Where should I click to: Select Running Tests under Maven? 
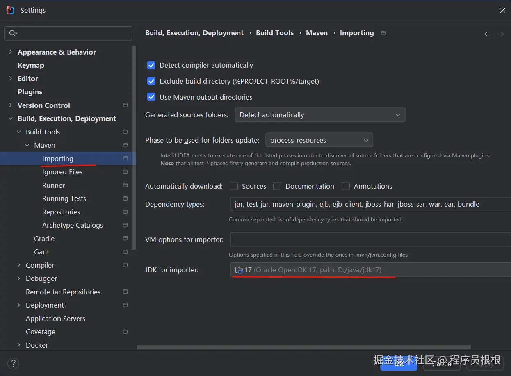(64, 198)
